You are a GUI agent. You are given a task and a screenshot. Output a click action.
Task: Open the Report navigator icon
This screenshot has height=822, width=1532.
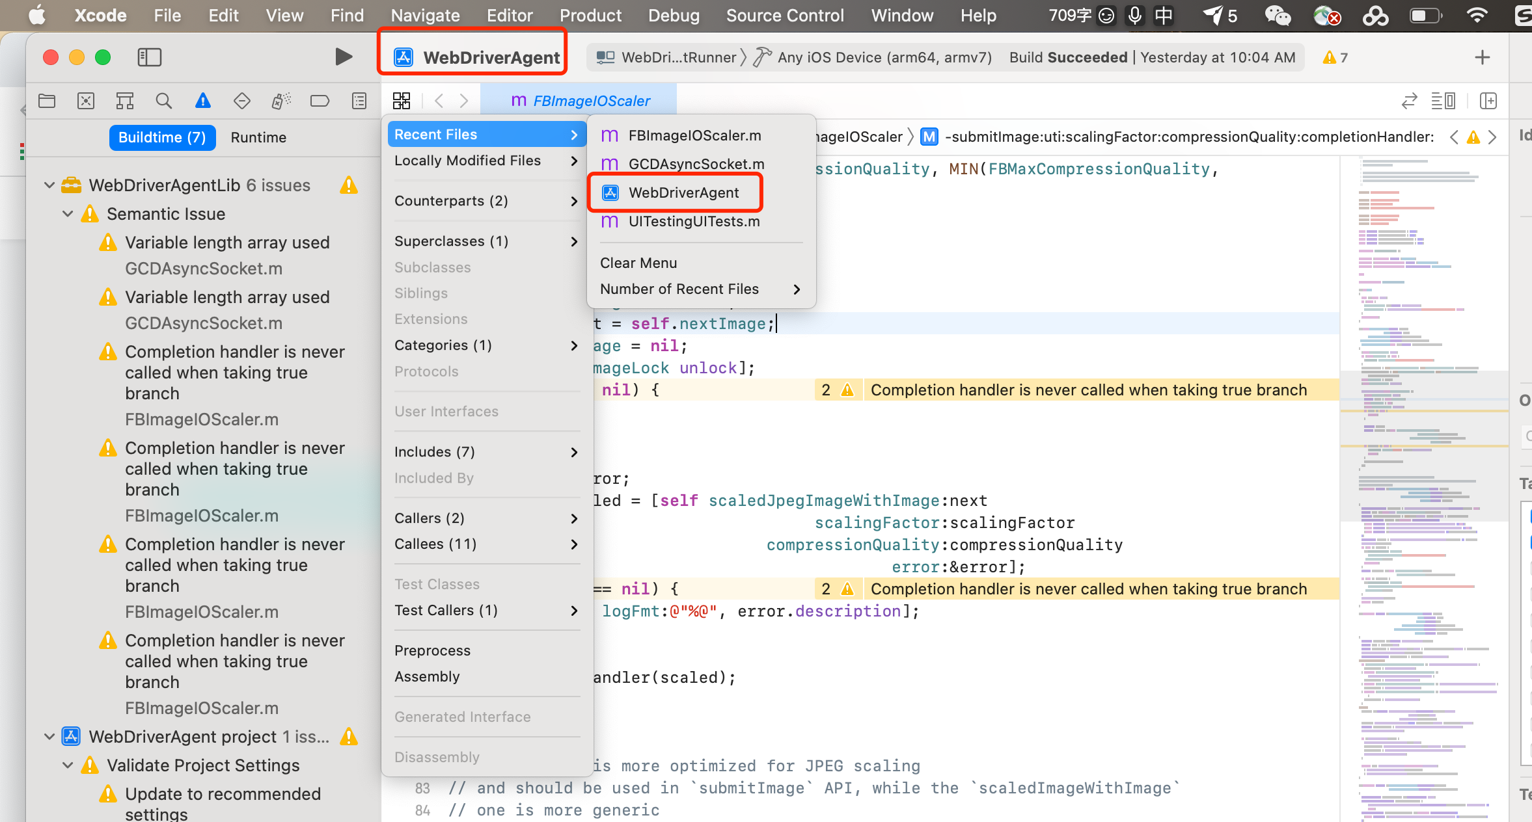tap(359, 101)
